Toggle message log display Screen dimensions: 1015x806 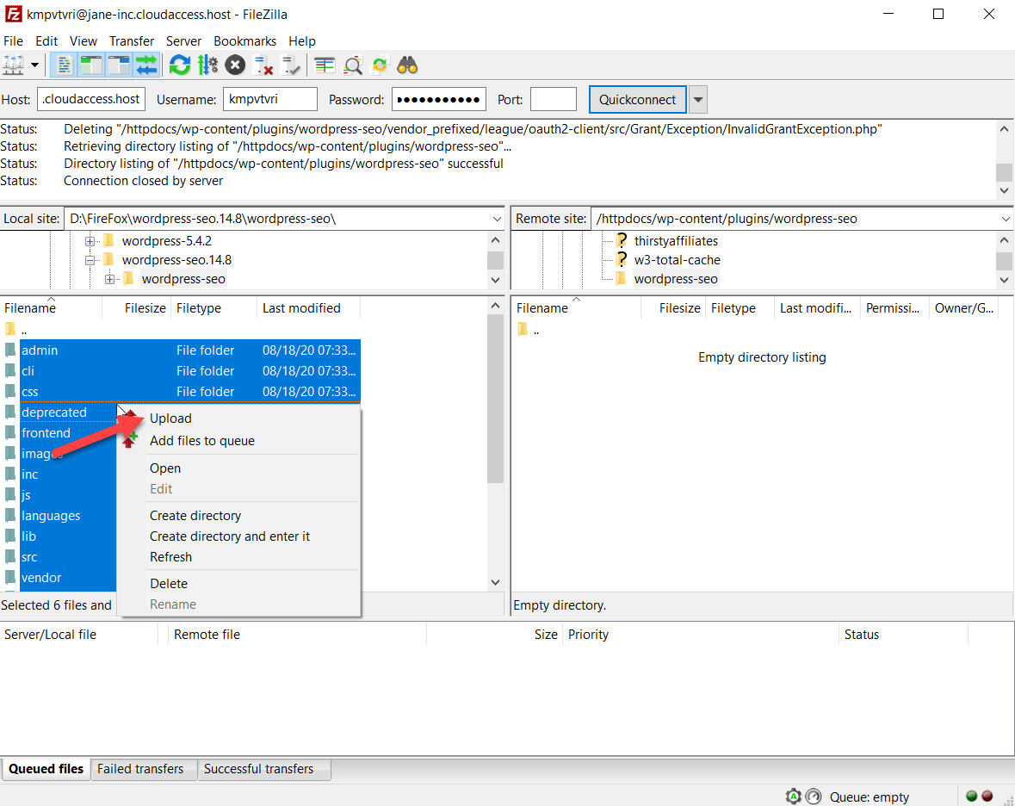pyautogui.click(x=64, y=65)
